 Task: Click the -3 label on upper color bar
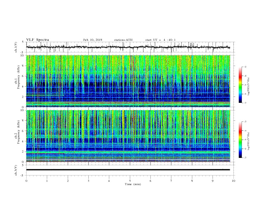coord(245,67)
